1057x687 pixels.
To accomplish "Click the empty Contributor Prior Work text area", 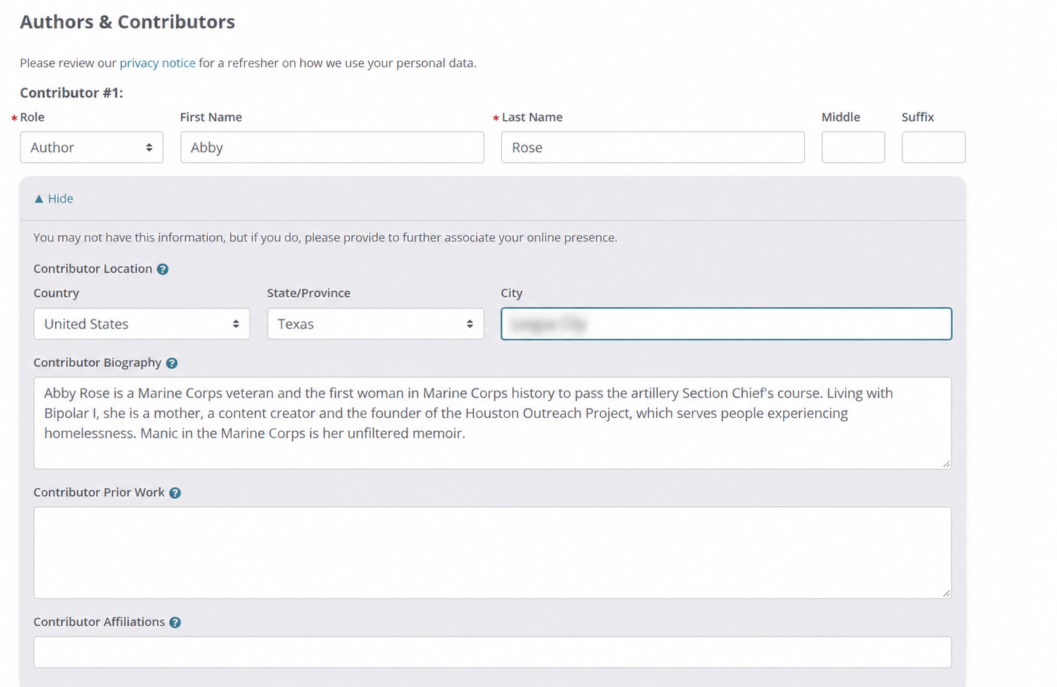I will click(492, 553).
